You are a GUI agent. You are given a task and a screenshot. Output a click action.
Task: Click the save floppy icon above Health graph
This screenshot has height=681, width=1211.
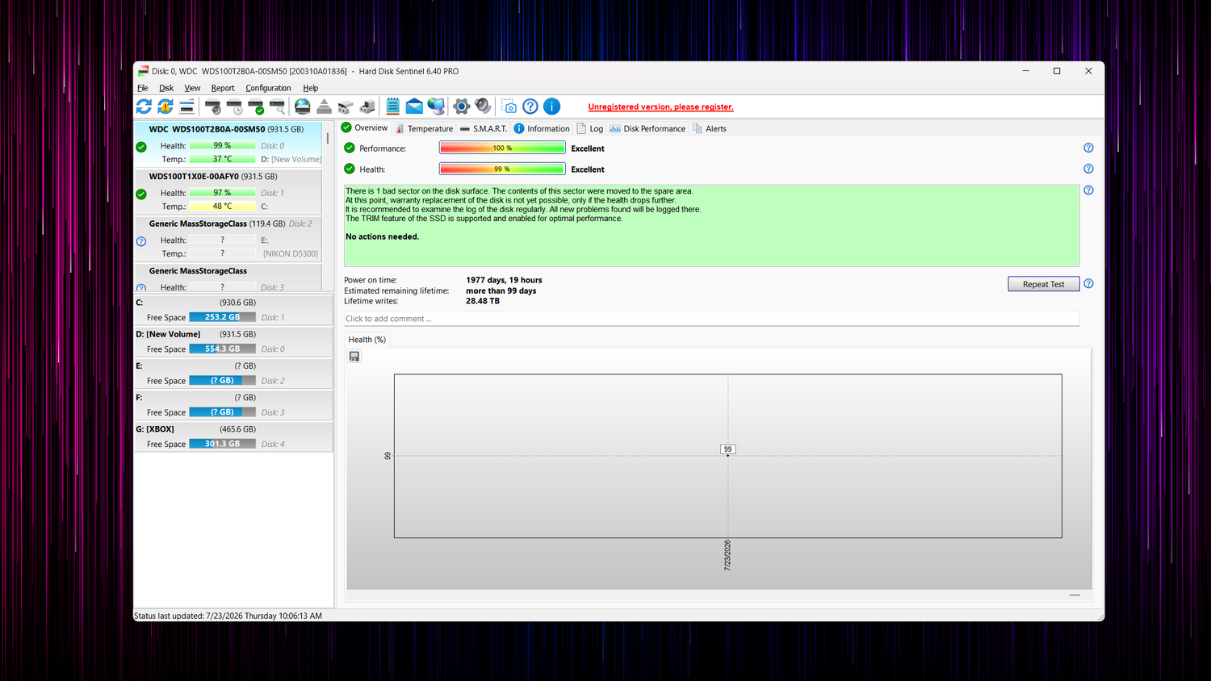click(354, 357)
